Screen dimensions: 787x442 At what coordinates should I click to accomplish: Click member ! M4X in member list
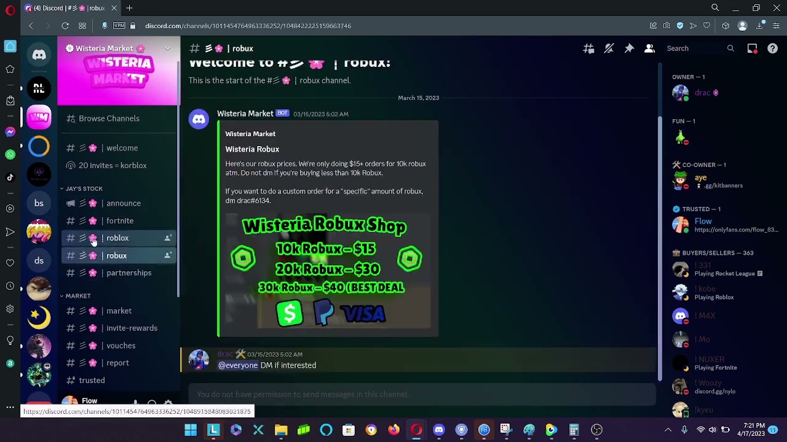tap(719, 316)
